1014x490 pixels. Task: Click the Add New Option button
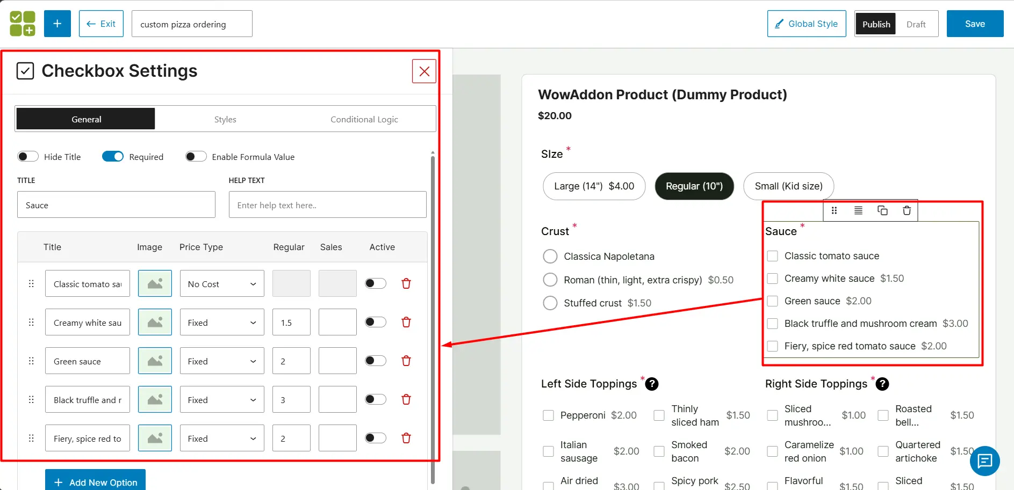tap(95, 481)
